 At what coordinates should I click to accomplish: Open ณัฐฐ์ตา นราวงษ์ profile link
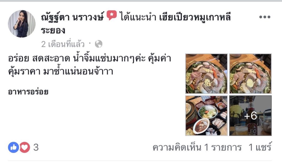(72, 17)
